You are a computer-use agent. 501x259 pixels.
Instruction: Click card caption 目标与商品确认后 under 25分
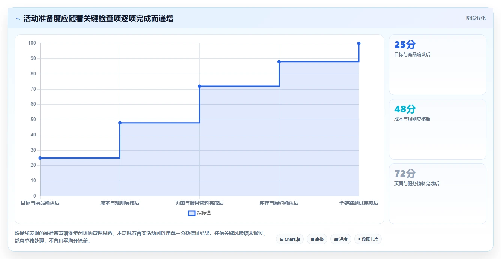point(412,55)
